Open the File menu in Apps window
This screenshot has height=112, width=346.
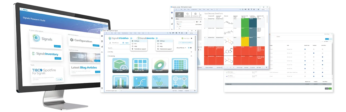click(112, 33)
